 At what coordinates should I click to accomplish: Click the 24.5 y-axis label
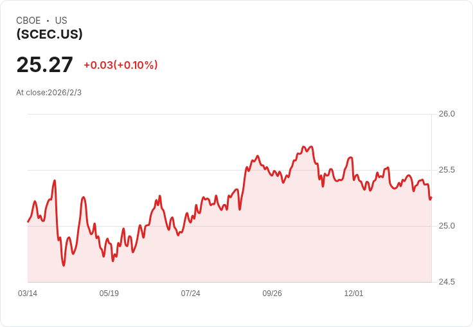447,282
